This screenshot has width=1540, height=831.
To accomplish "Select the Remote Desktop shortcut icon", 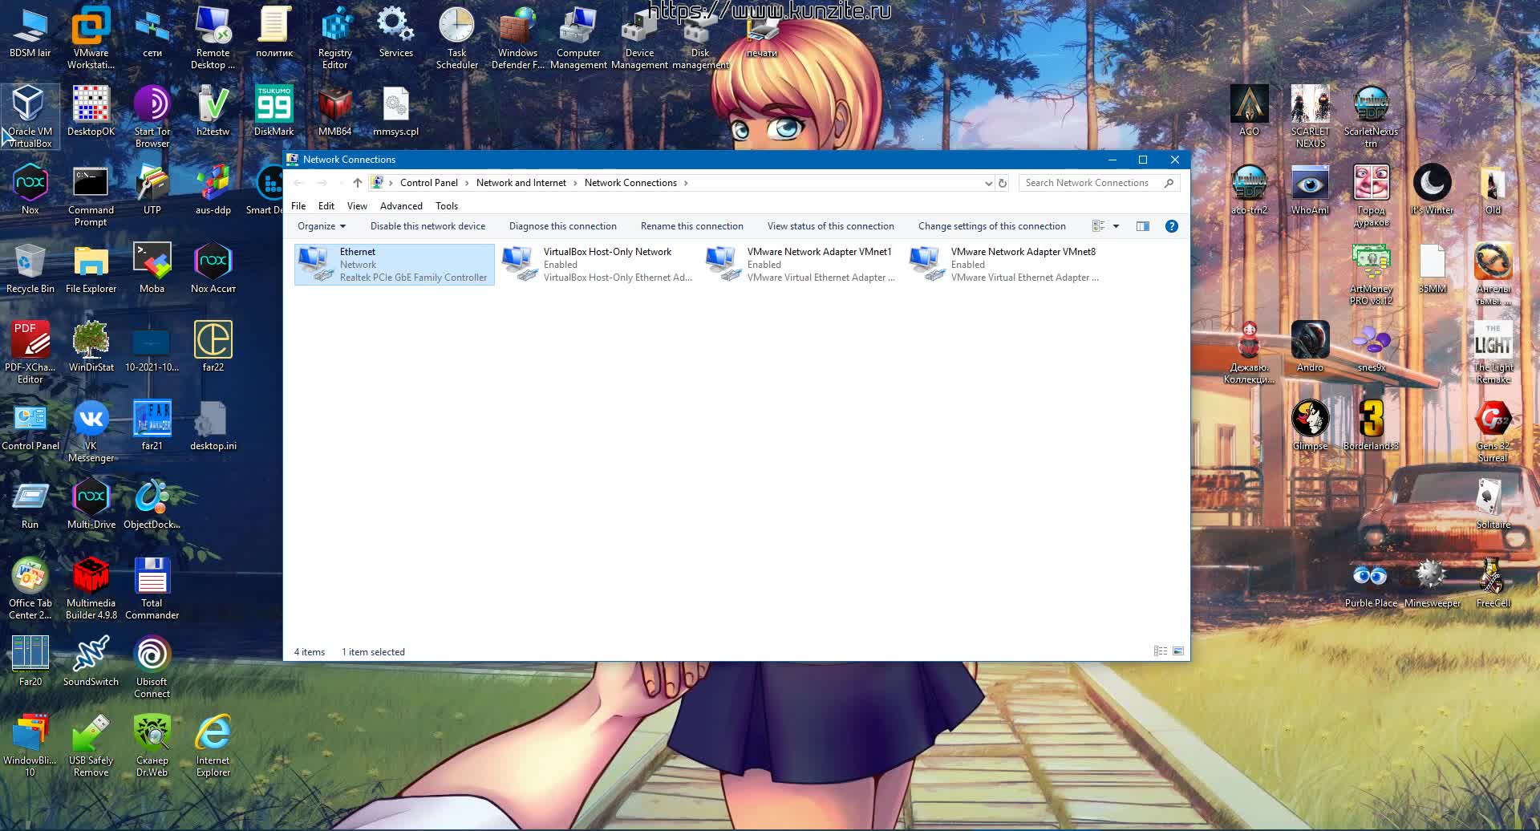I will 213,37.
